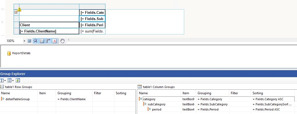The height and width of the screenshot is (114, 297).
Task: Click the ReportDetails data source icon
Action: (9, 53)
